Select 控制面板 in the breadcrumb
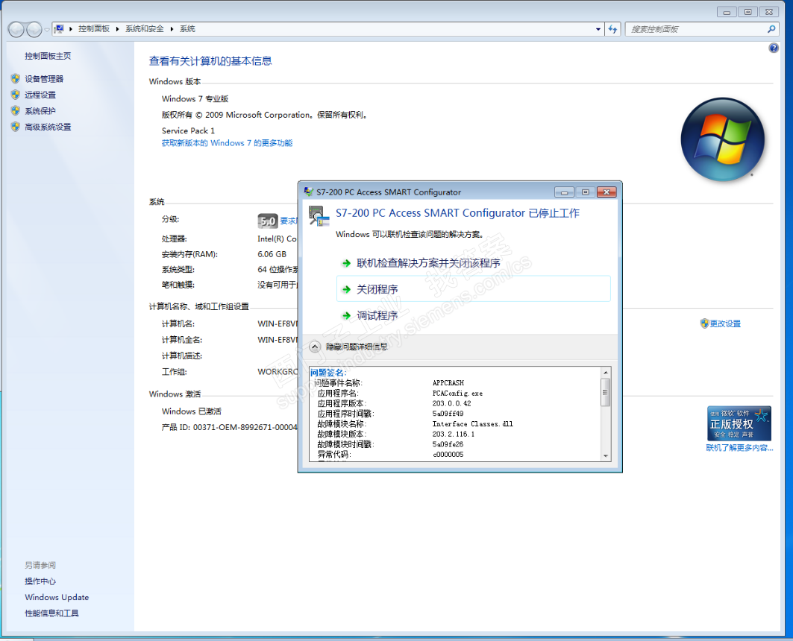Screen dimensions: 793x641 pyautogui.click(x=93, y=29)
